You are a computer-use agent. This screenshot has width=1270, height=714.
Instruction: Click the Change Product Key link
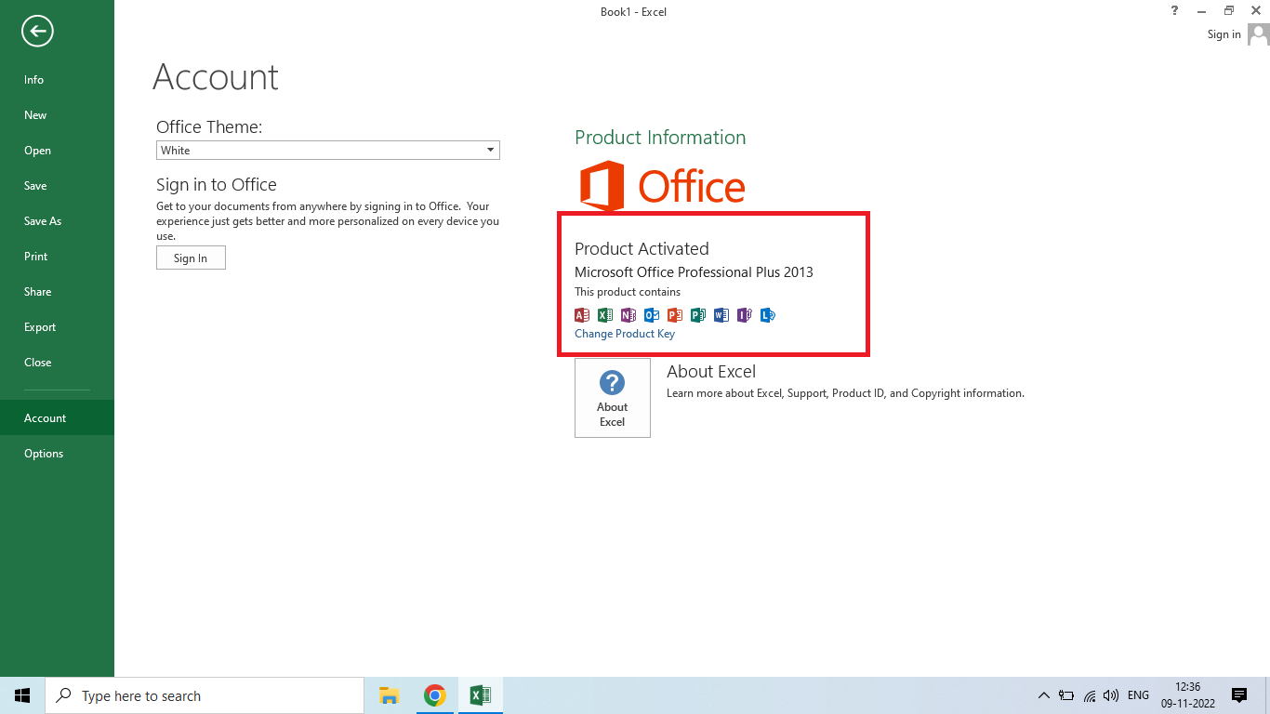tap(625, 334)
